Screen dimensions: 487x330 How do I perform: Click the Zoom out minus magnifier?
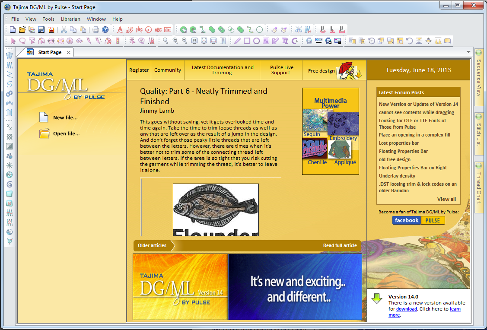point(185,41)
